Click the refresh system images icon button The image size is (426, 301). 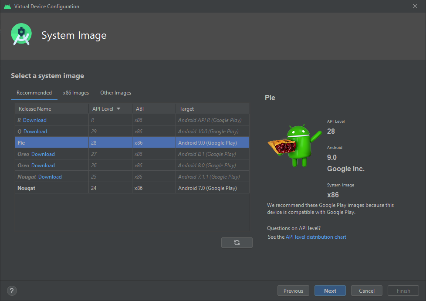pyautogui.click(x=237, y=243)
